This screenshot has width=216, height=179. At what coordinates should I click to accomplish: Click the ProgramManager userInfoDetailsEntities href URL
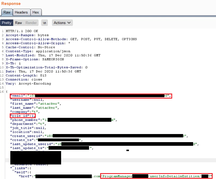[156, 176]
